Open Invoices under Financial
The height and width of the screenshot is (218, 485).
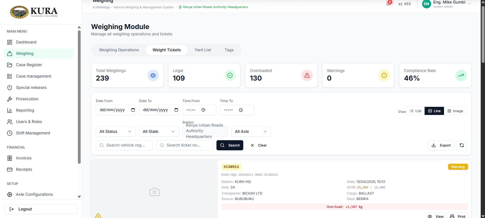point(39,158)
